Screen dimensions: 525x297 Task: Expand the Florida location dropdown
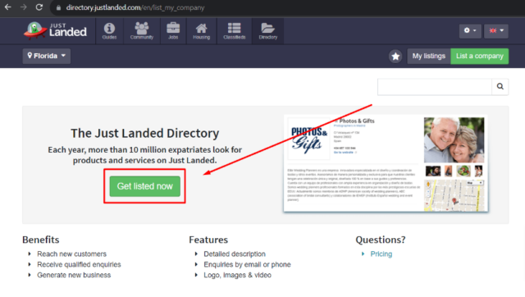pyautogui.click(x=47, y=56)
